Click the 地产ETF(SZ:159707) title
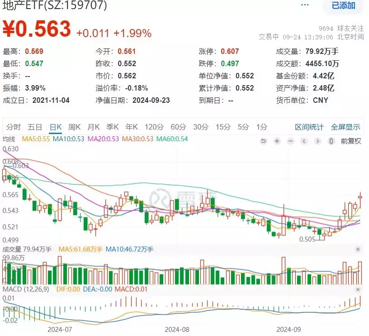The height and width of the screenshot is (336, 369). [55, 5]
